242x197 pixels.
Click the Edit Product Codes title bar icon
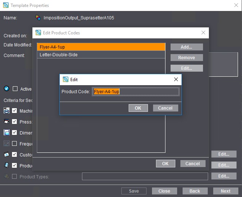pyautogui.click(x=38, y=33)
